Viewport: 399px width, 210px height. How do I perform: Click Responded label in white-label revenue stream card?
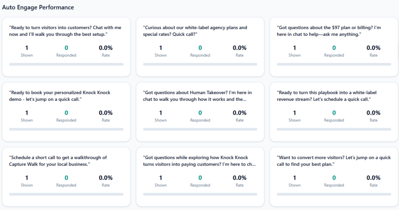[334, 120]
